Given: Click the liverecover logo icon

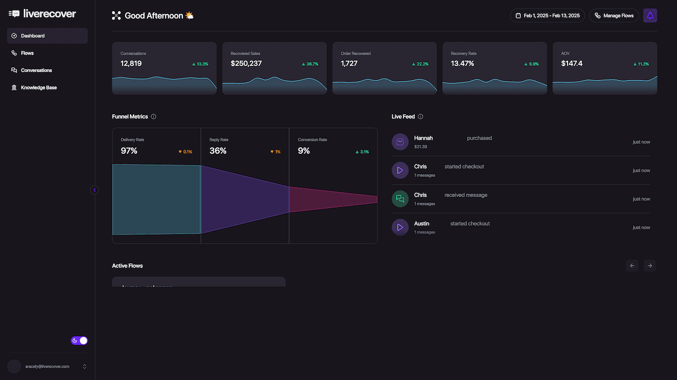Looking at the screenshot, I should click(14, 13).
